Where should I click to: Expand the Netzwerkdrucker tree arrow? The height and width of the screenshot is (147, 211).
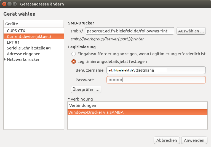click(5, 60)
